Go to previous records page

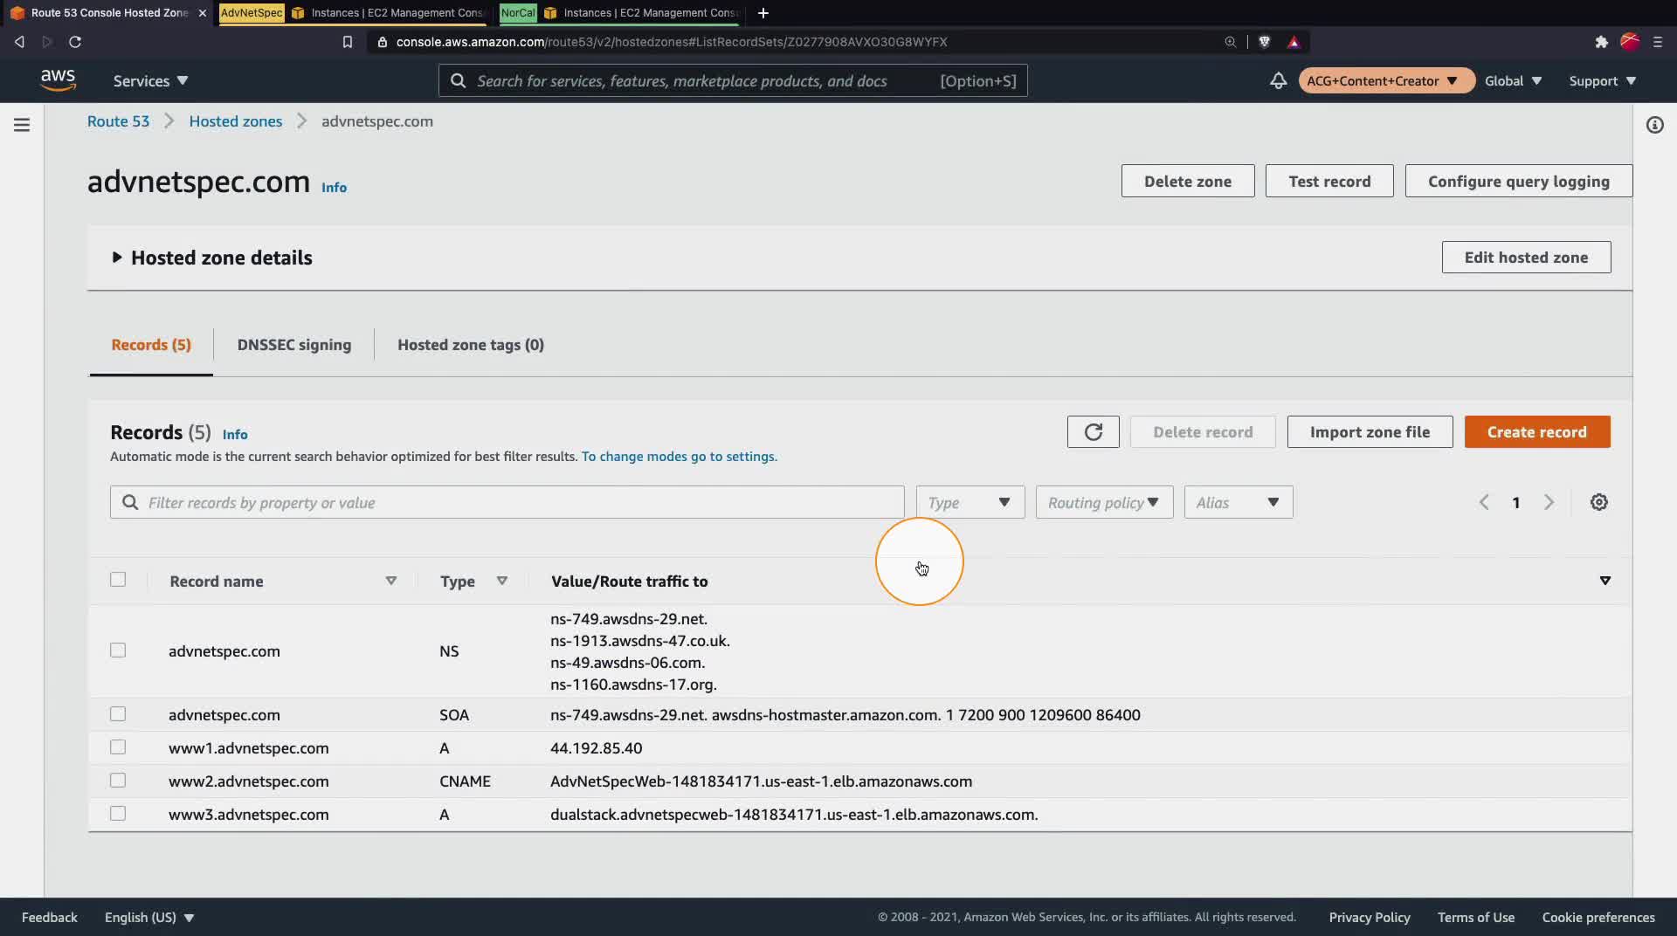tap(1484, 502)
